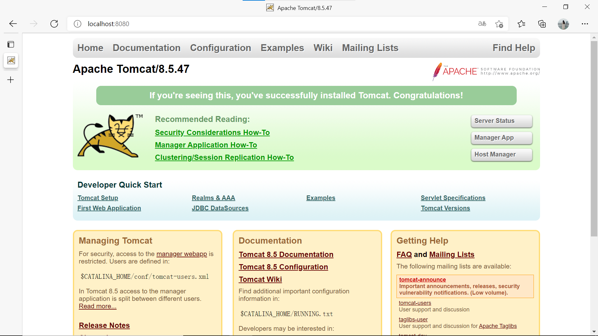This screenshot has height=336, width=598.
Task: Open the Manager App
Action: [501, 138]
